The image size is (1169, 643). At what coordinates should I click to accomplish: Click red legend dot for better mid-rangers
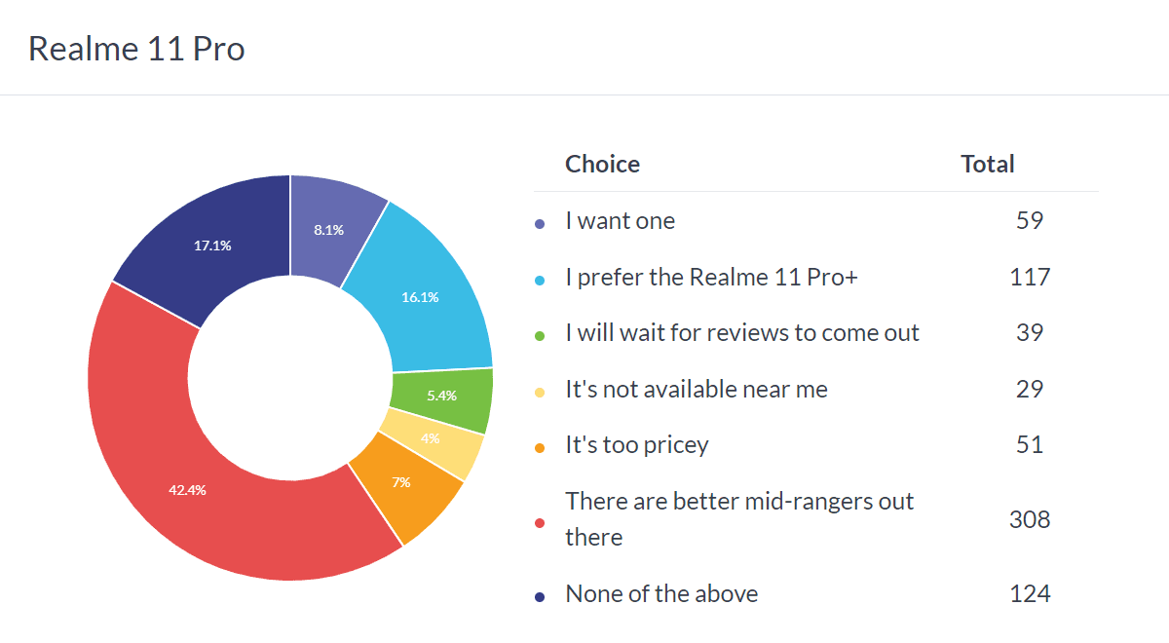pos(541,521)
